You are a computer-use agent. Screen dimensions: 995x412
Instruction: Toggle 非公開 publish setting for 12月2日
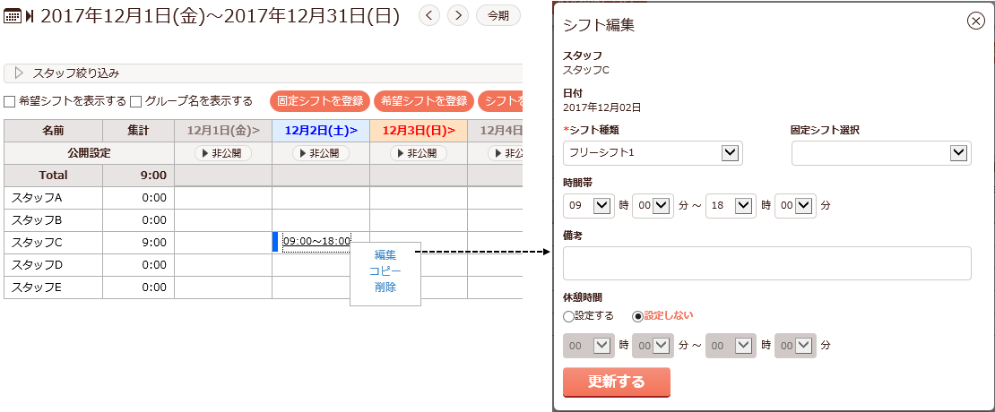[x=320, y=153]
